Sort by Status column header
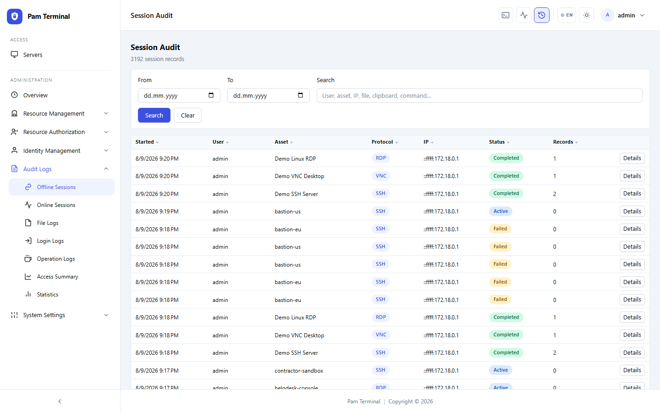The width and height of the screenshot is (660, 413). tap(499, 142)
